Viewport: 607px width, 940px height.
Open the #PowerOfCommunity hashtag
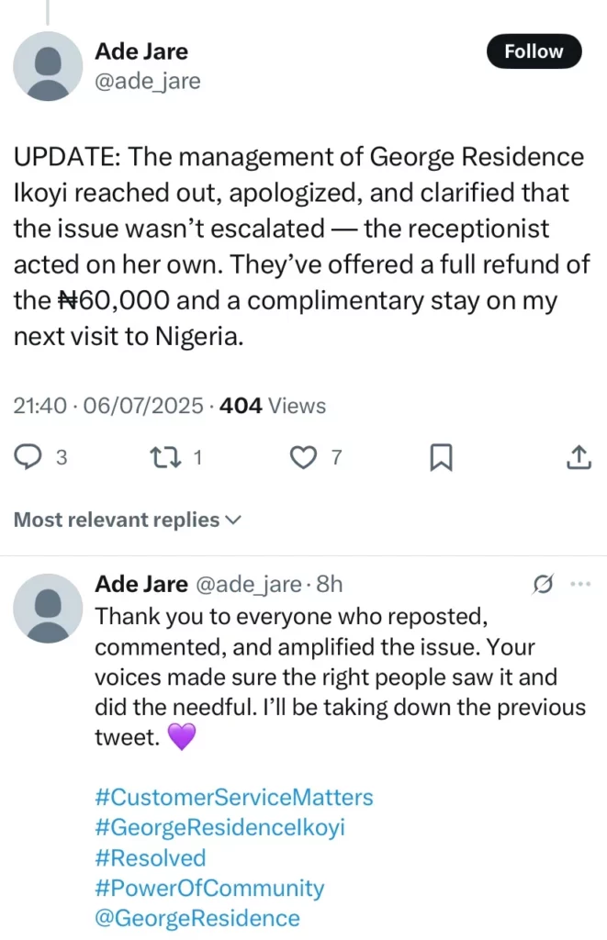pyautogui.click(x=209, y=889)
